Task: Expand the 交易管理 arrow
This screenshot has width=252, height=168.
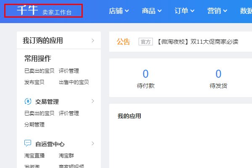Action: point(93,101)
